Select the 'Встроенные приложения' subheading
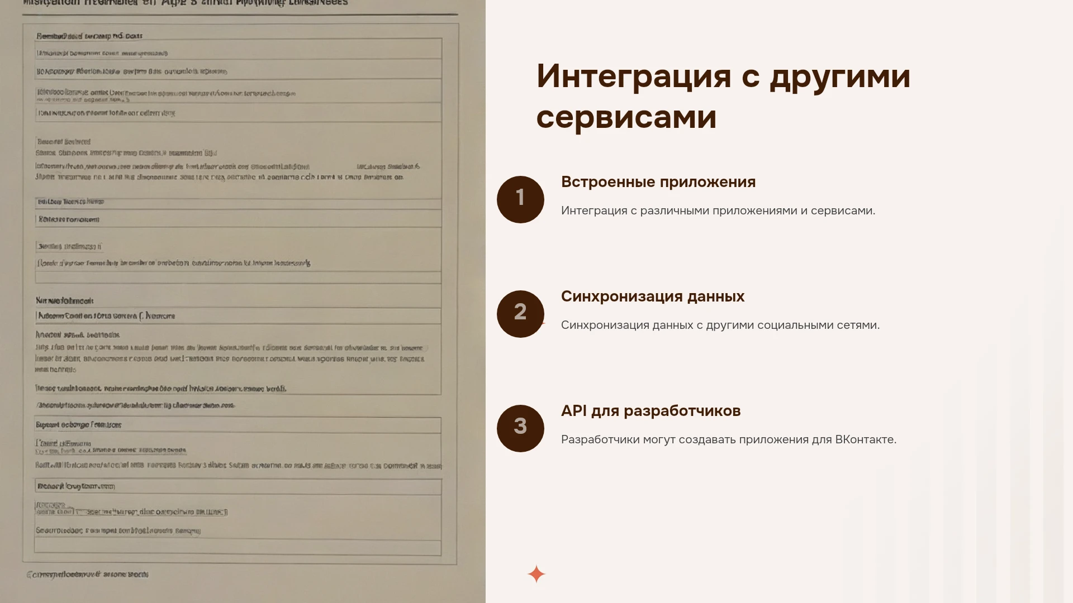The width and height of the screenshot is (1073, 603). click(658, 182)
